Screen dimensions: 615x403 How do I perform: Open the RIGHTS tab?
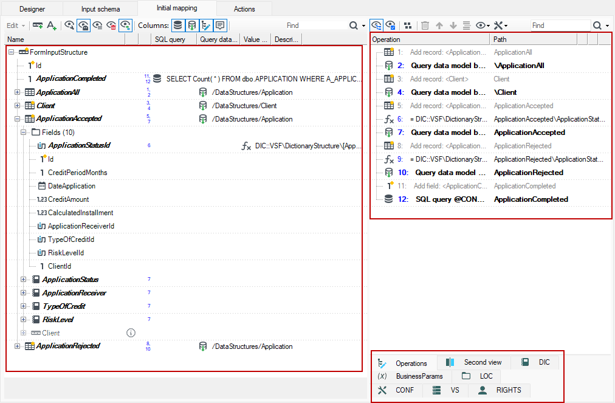tap(501, 390)
